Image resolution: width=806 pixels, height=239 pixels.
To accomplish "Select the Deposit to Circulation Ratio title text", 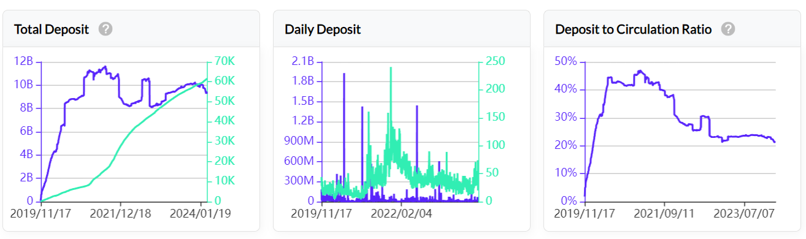I will (634, 29).
